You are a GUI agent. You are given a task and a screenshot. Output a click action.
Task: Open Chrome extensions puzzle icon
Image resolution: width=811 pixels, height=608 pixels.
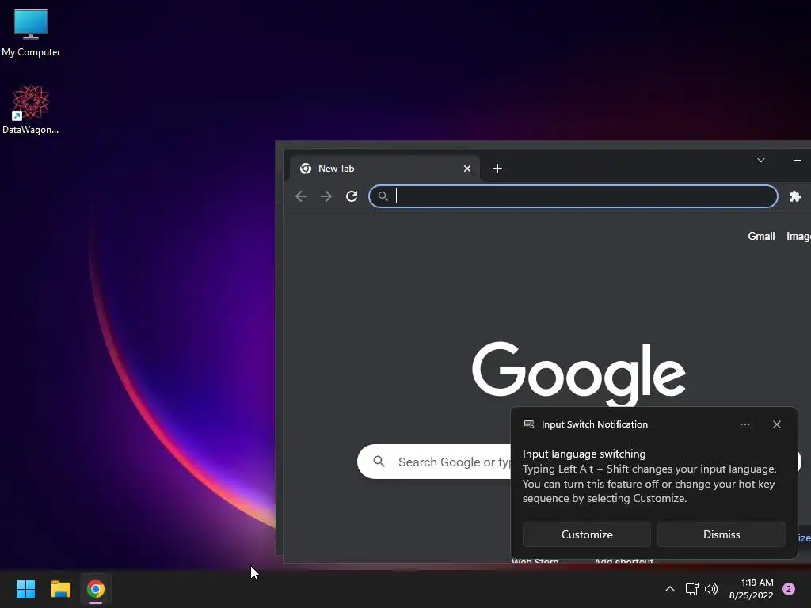coord(795,196)
